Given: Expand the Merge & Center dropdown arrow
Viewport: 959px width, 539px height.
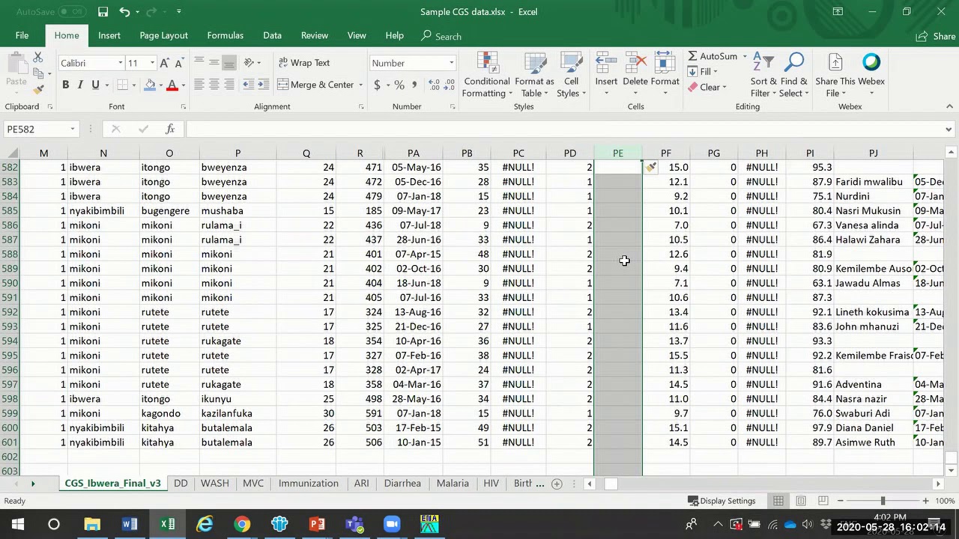Looking at the screenshot, I should (x=361, y=85).
